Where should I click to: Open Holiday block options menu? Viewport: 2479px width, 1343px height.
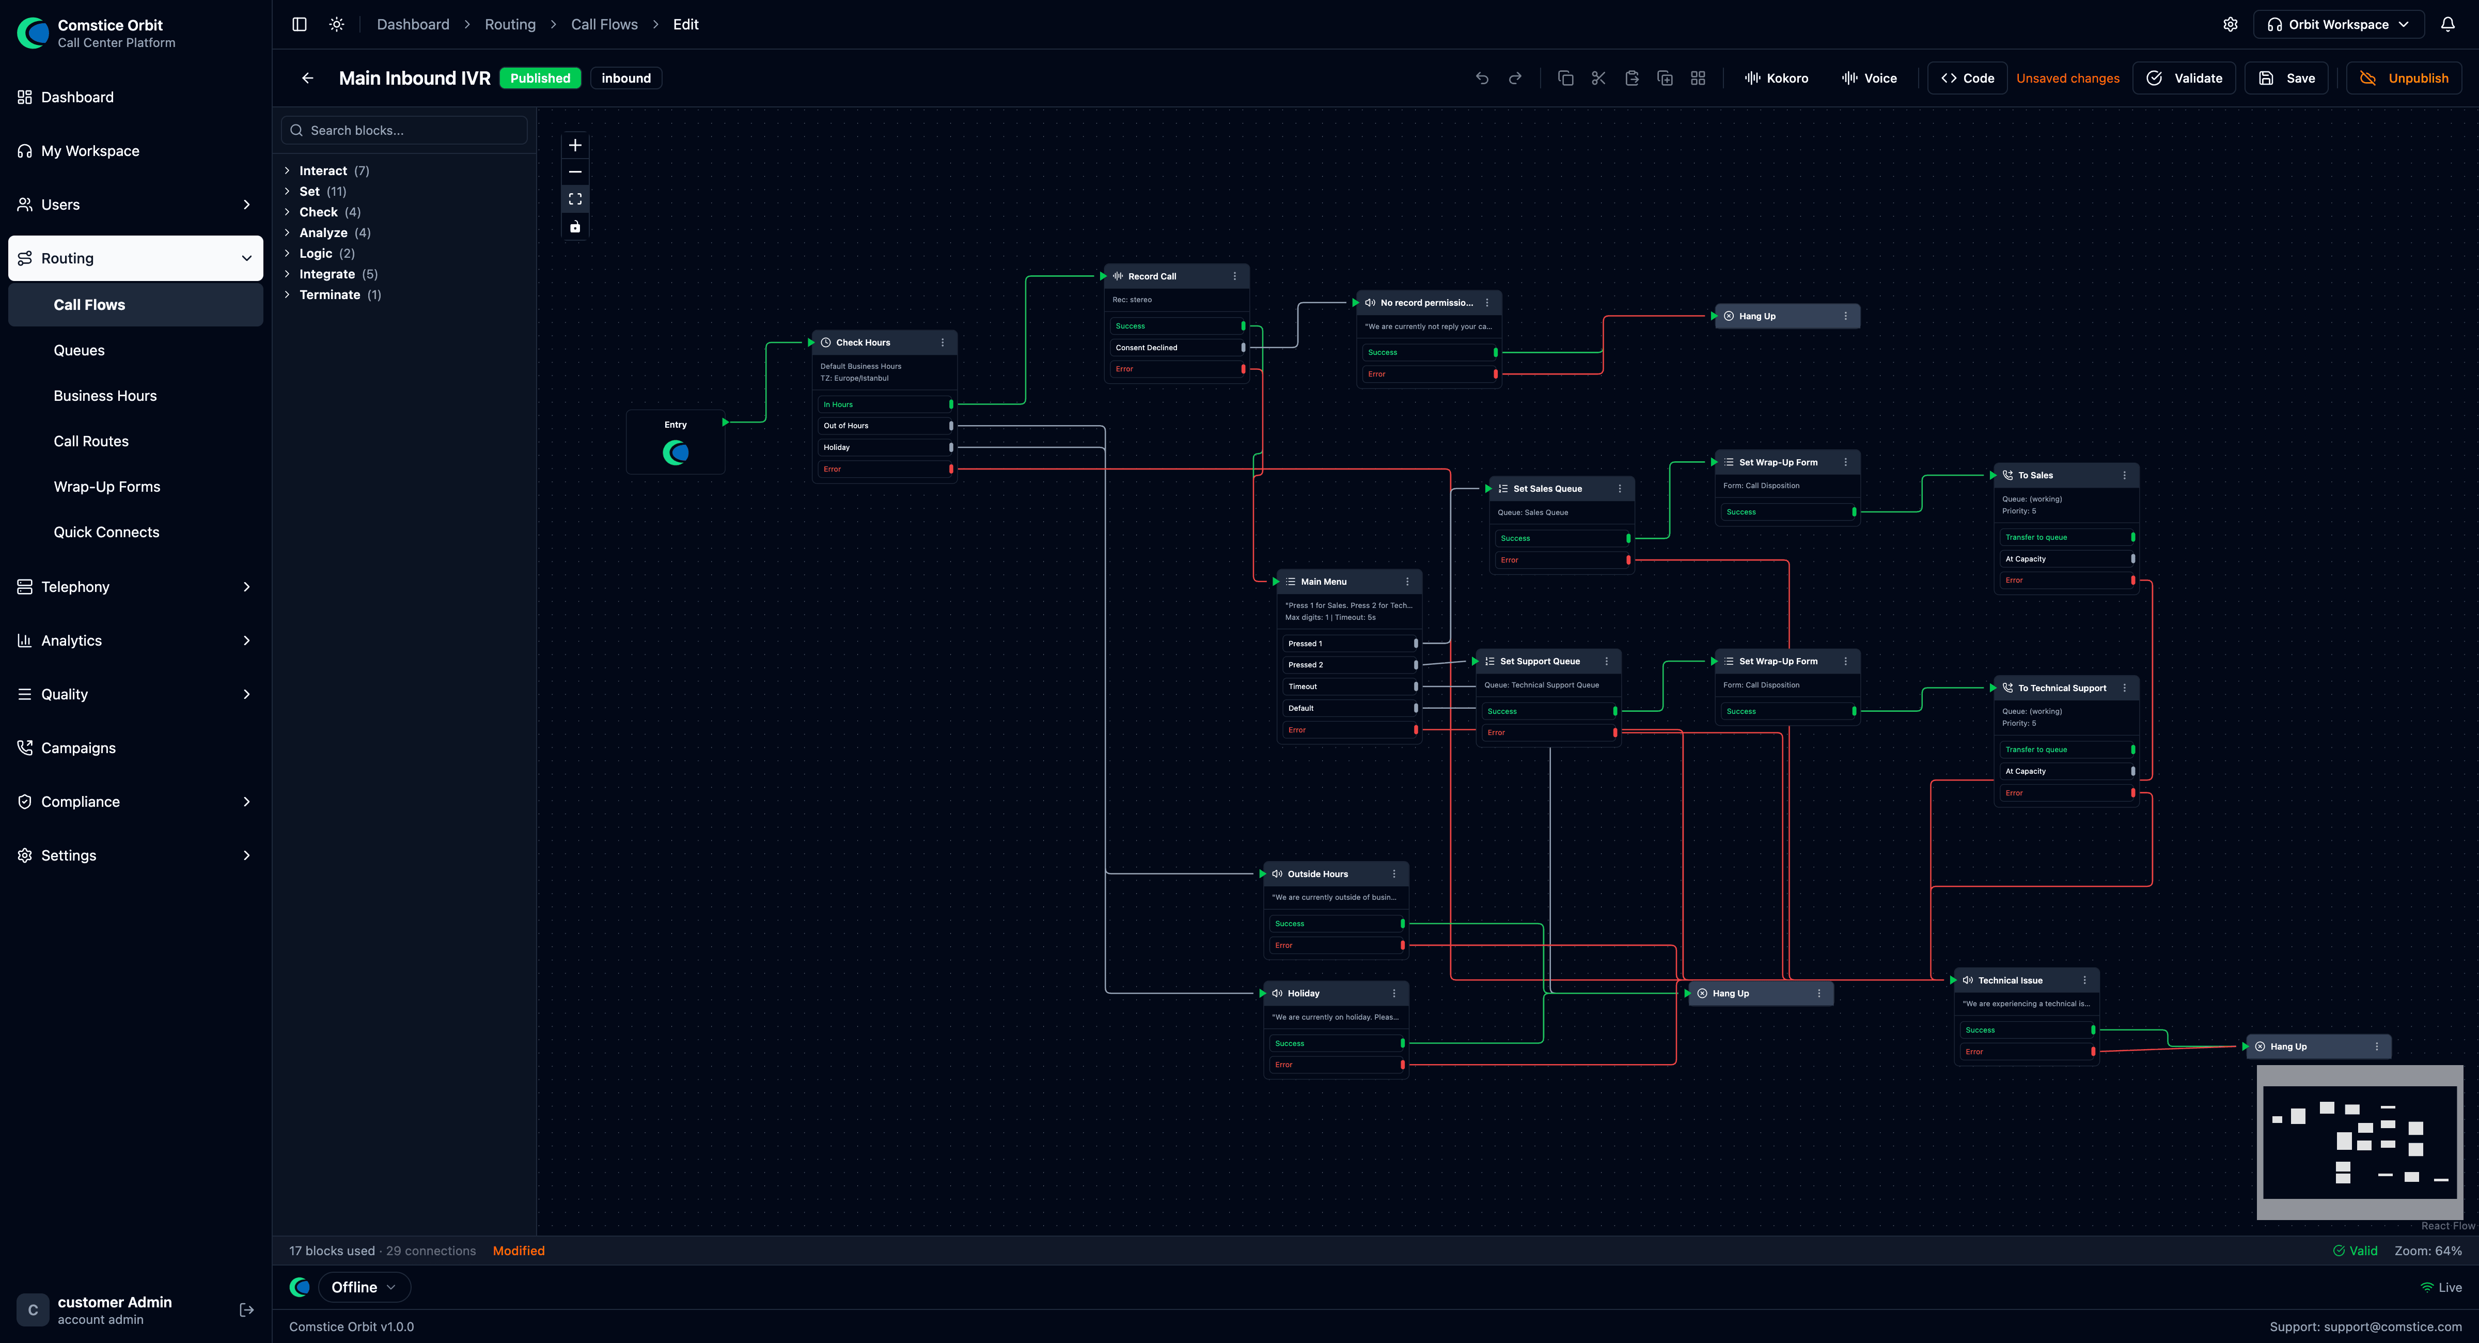click(x=1393, y=993)
